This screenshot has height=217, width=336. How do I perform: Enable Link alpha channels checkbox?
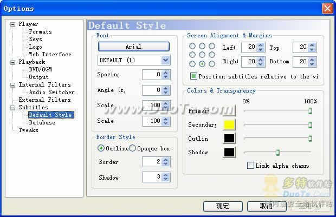pyautogui.click(x=250, y=166)
